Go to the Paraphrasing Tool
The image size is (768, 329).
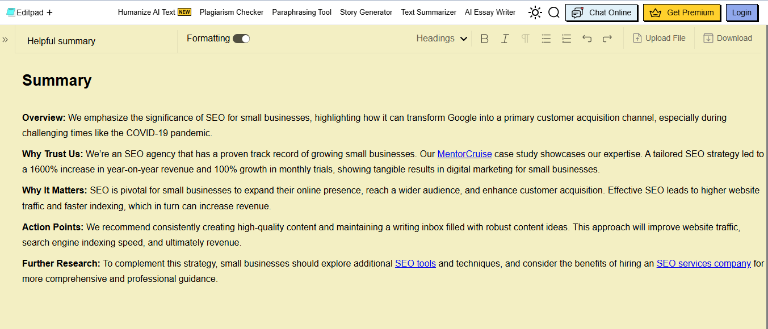[301, 12]
